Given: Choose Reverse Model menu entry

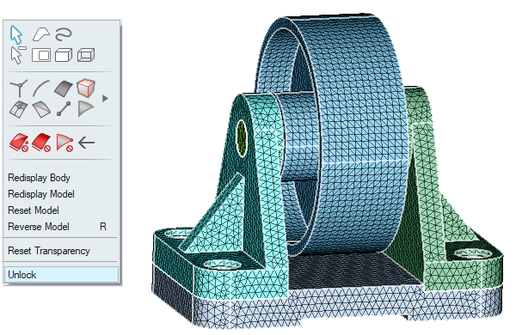Looking at the screenshot, I should pos(39,227).
